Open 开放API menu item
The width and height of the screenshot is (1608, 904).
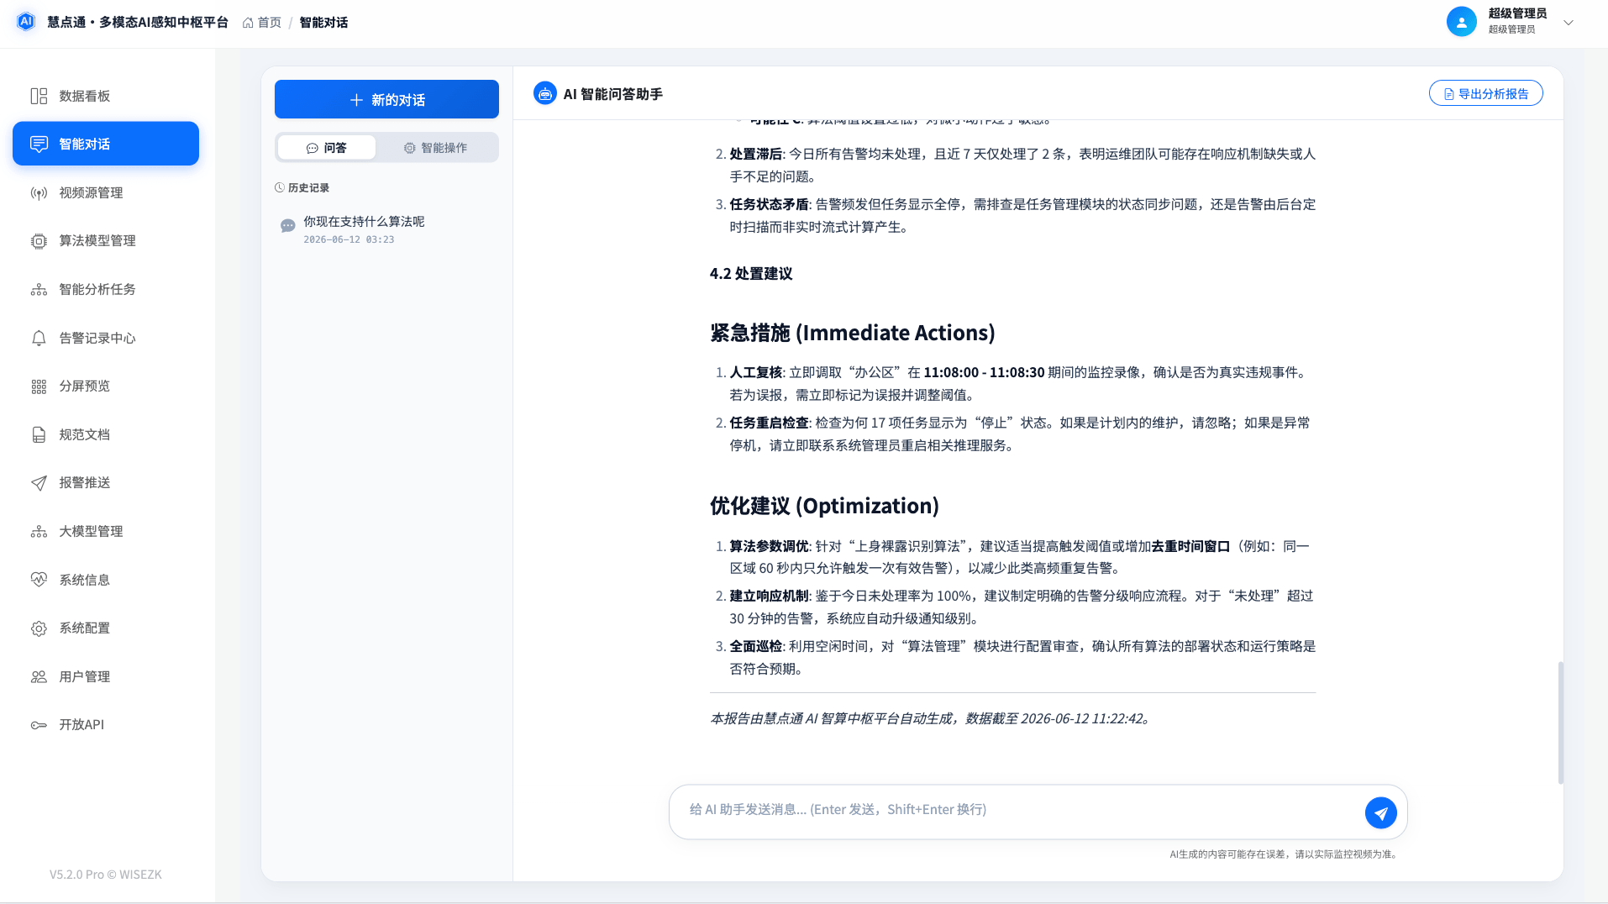[x=106, y=725]
